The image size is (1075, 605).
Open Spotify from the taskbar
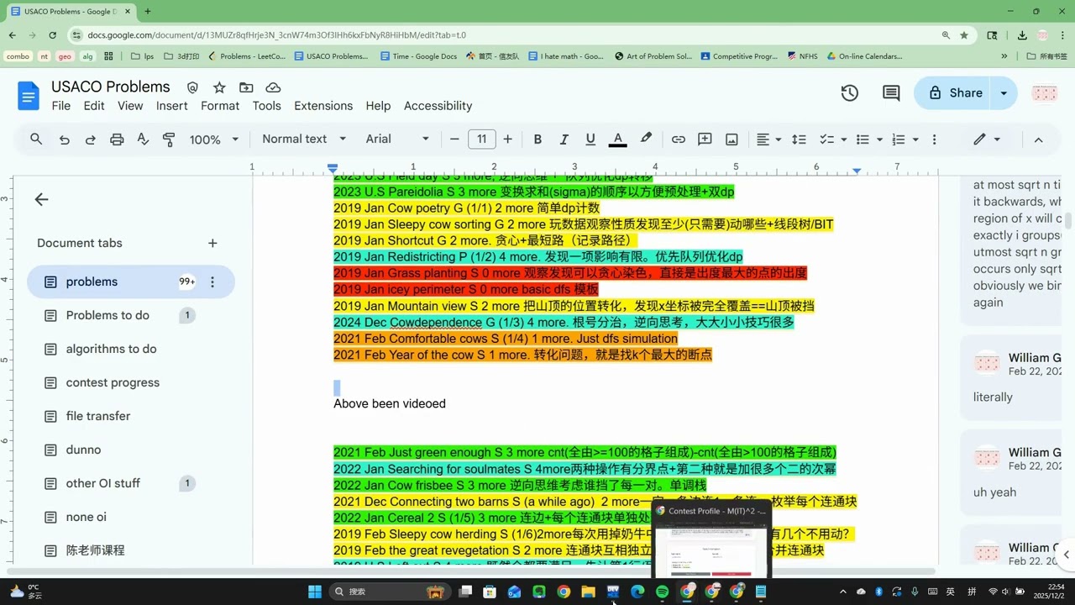click(x=663, y=592)
